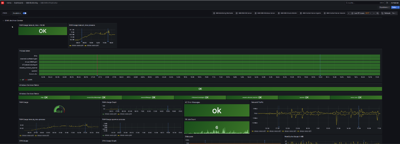The image size is (400, 144).
Task: Click the DS Job Count panel value 6
Action: [x=217, y=128]
